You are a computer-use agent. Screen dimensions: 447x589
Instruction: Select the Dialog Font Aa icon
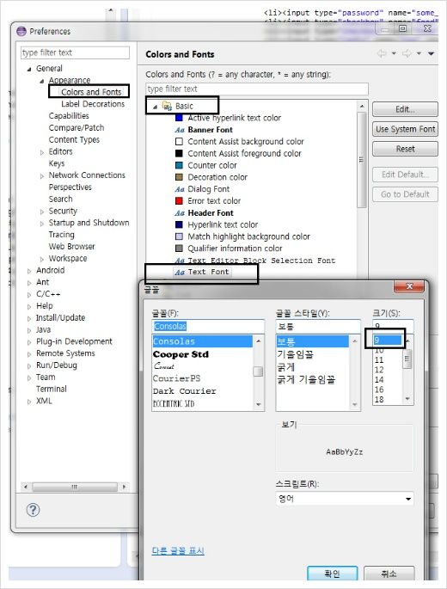click(180, 189)
